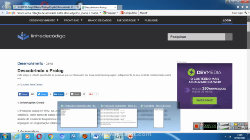Open BANCO DE DADOS menu item
This screenshot has width=250, height=140.
click(100, 20)
